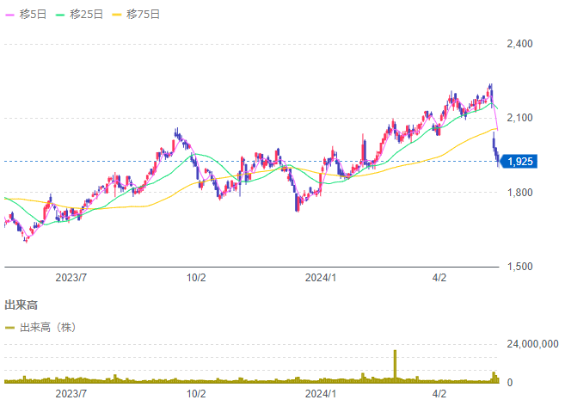Click the 4/2 date under volume chart
The image size is (565, 406).
pyautogui.click(x=439, y=393)
